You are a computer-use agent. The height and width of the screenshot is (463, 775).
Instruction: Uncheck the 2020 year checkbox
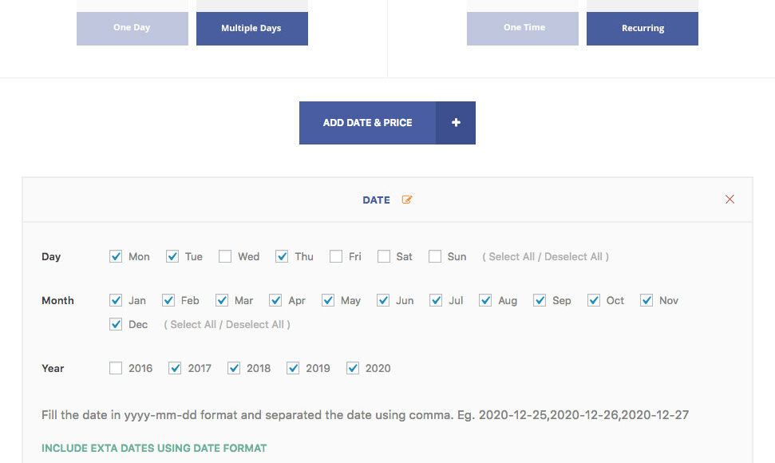pos(353,368)
